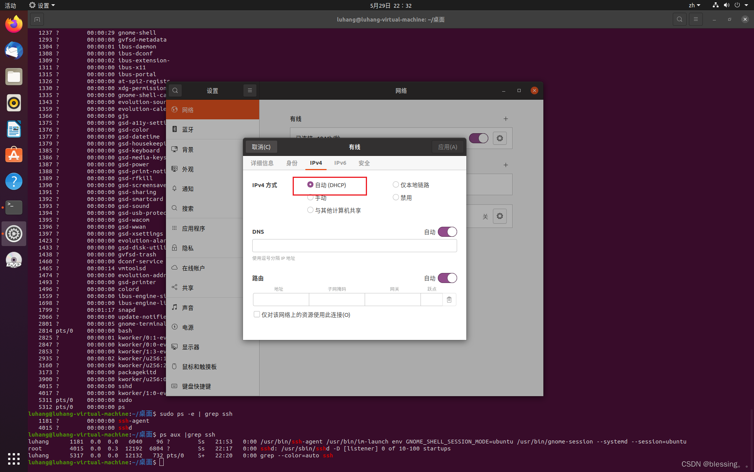This screenshot has width=754, height=472.
Task: Select the 手动 IPv4 method
Action: pos(310,197)
